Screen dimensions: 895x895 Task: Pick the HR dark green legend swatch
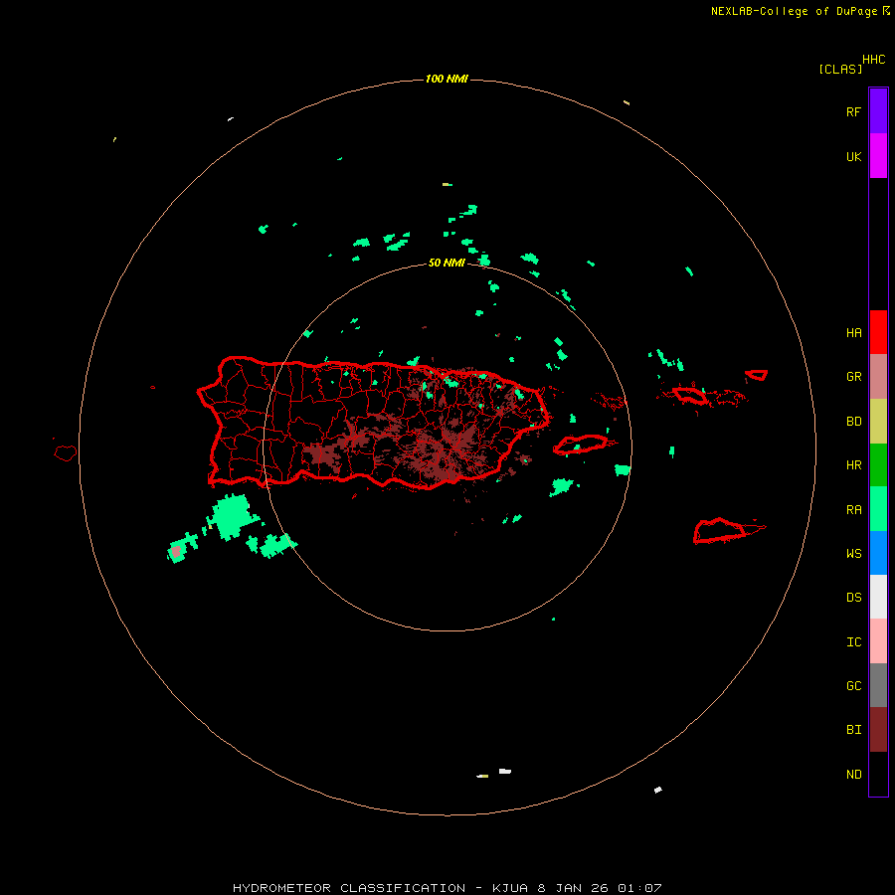coord(878,464)
